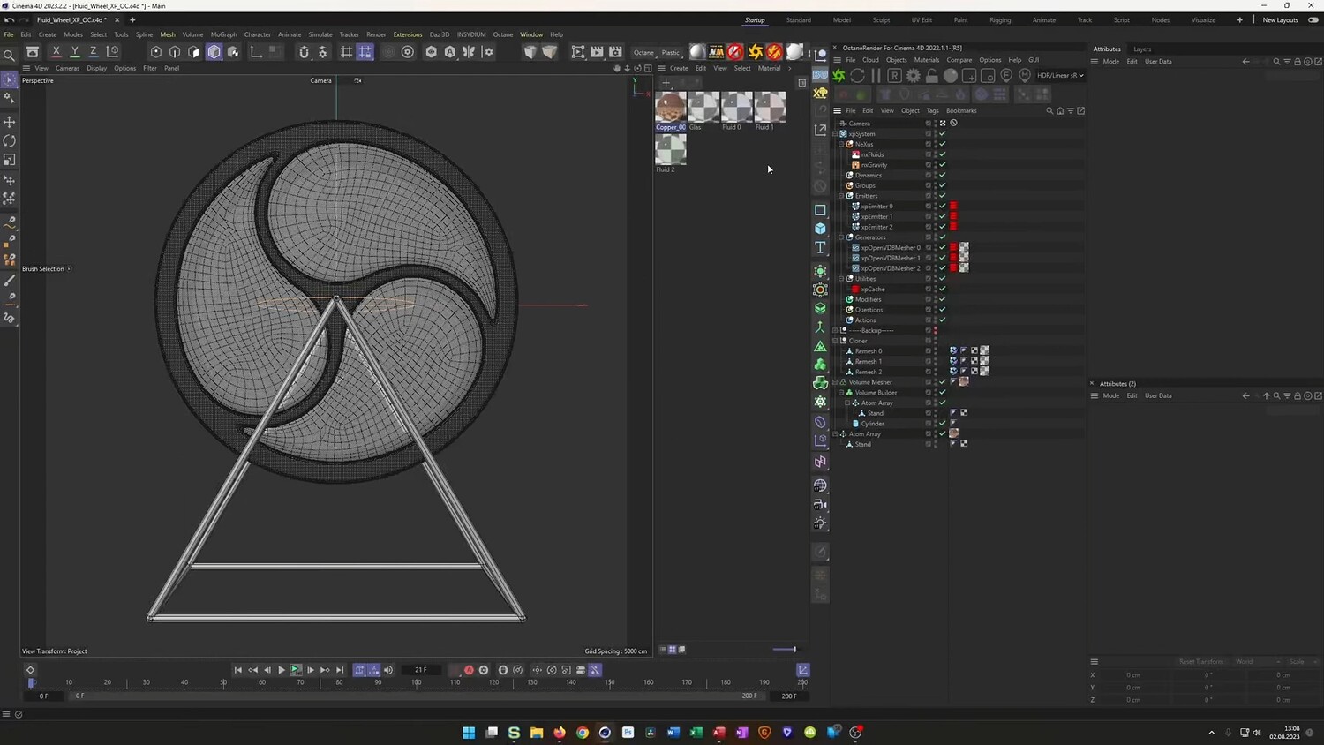Screen dimensions: 1324x745
Task: Select the Rotate tool in left toolbar
Action: [x=10, y=140]
